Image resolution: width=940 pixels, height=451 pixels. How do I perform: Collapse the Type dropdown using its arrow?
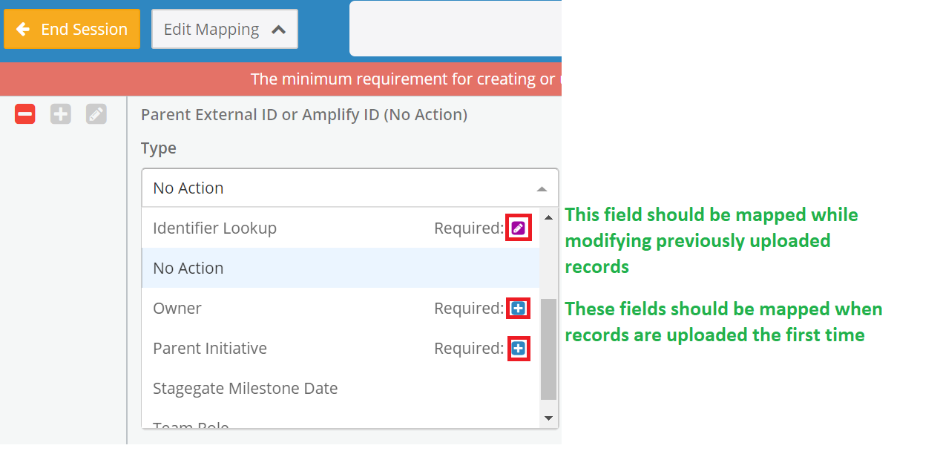542,188
